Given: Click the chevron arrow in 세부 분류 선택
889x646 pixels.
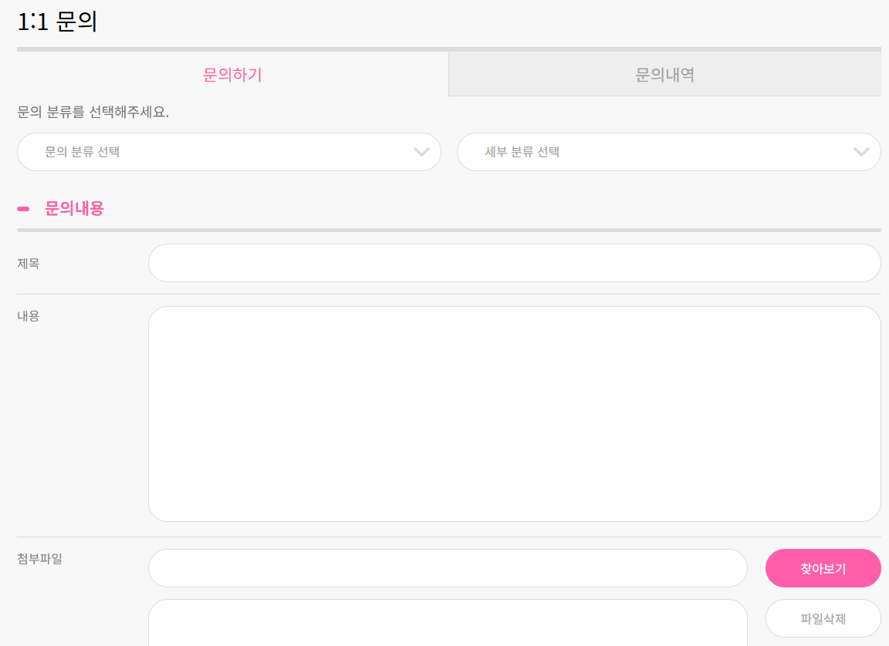Looking at the screenshot, I should (x=861, y=152).
